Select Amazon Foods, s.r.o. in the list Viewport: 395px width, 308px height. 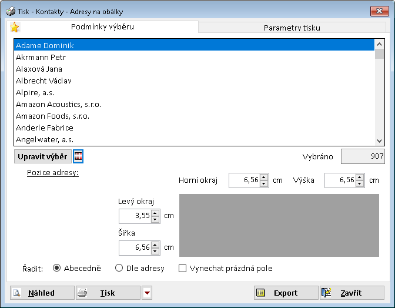point(52,116)
